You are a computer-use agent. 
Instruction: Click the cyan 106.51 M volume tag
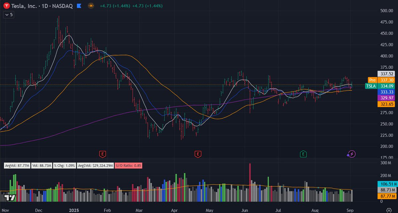pyautogui.click(x=387, y=184)
